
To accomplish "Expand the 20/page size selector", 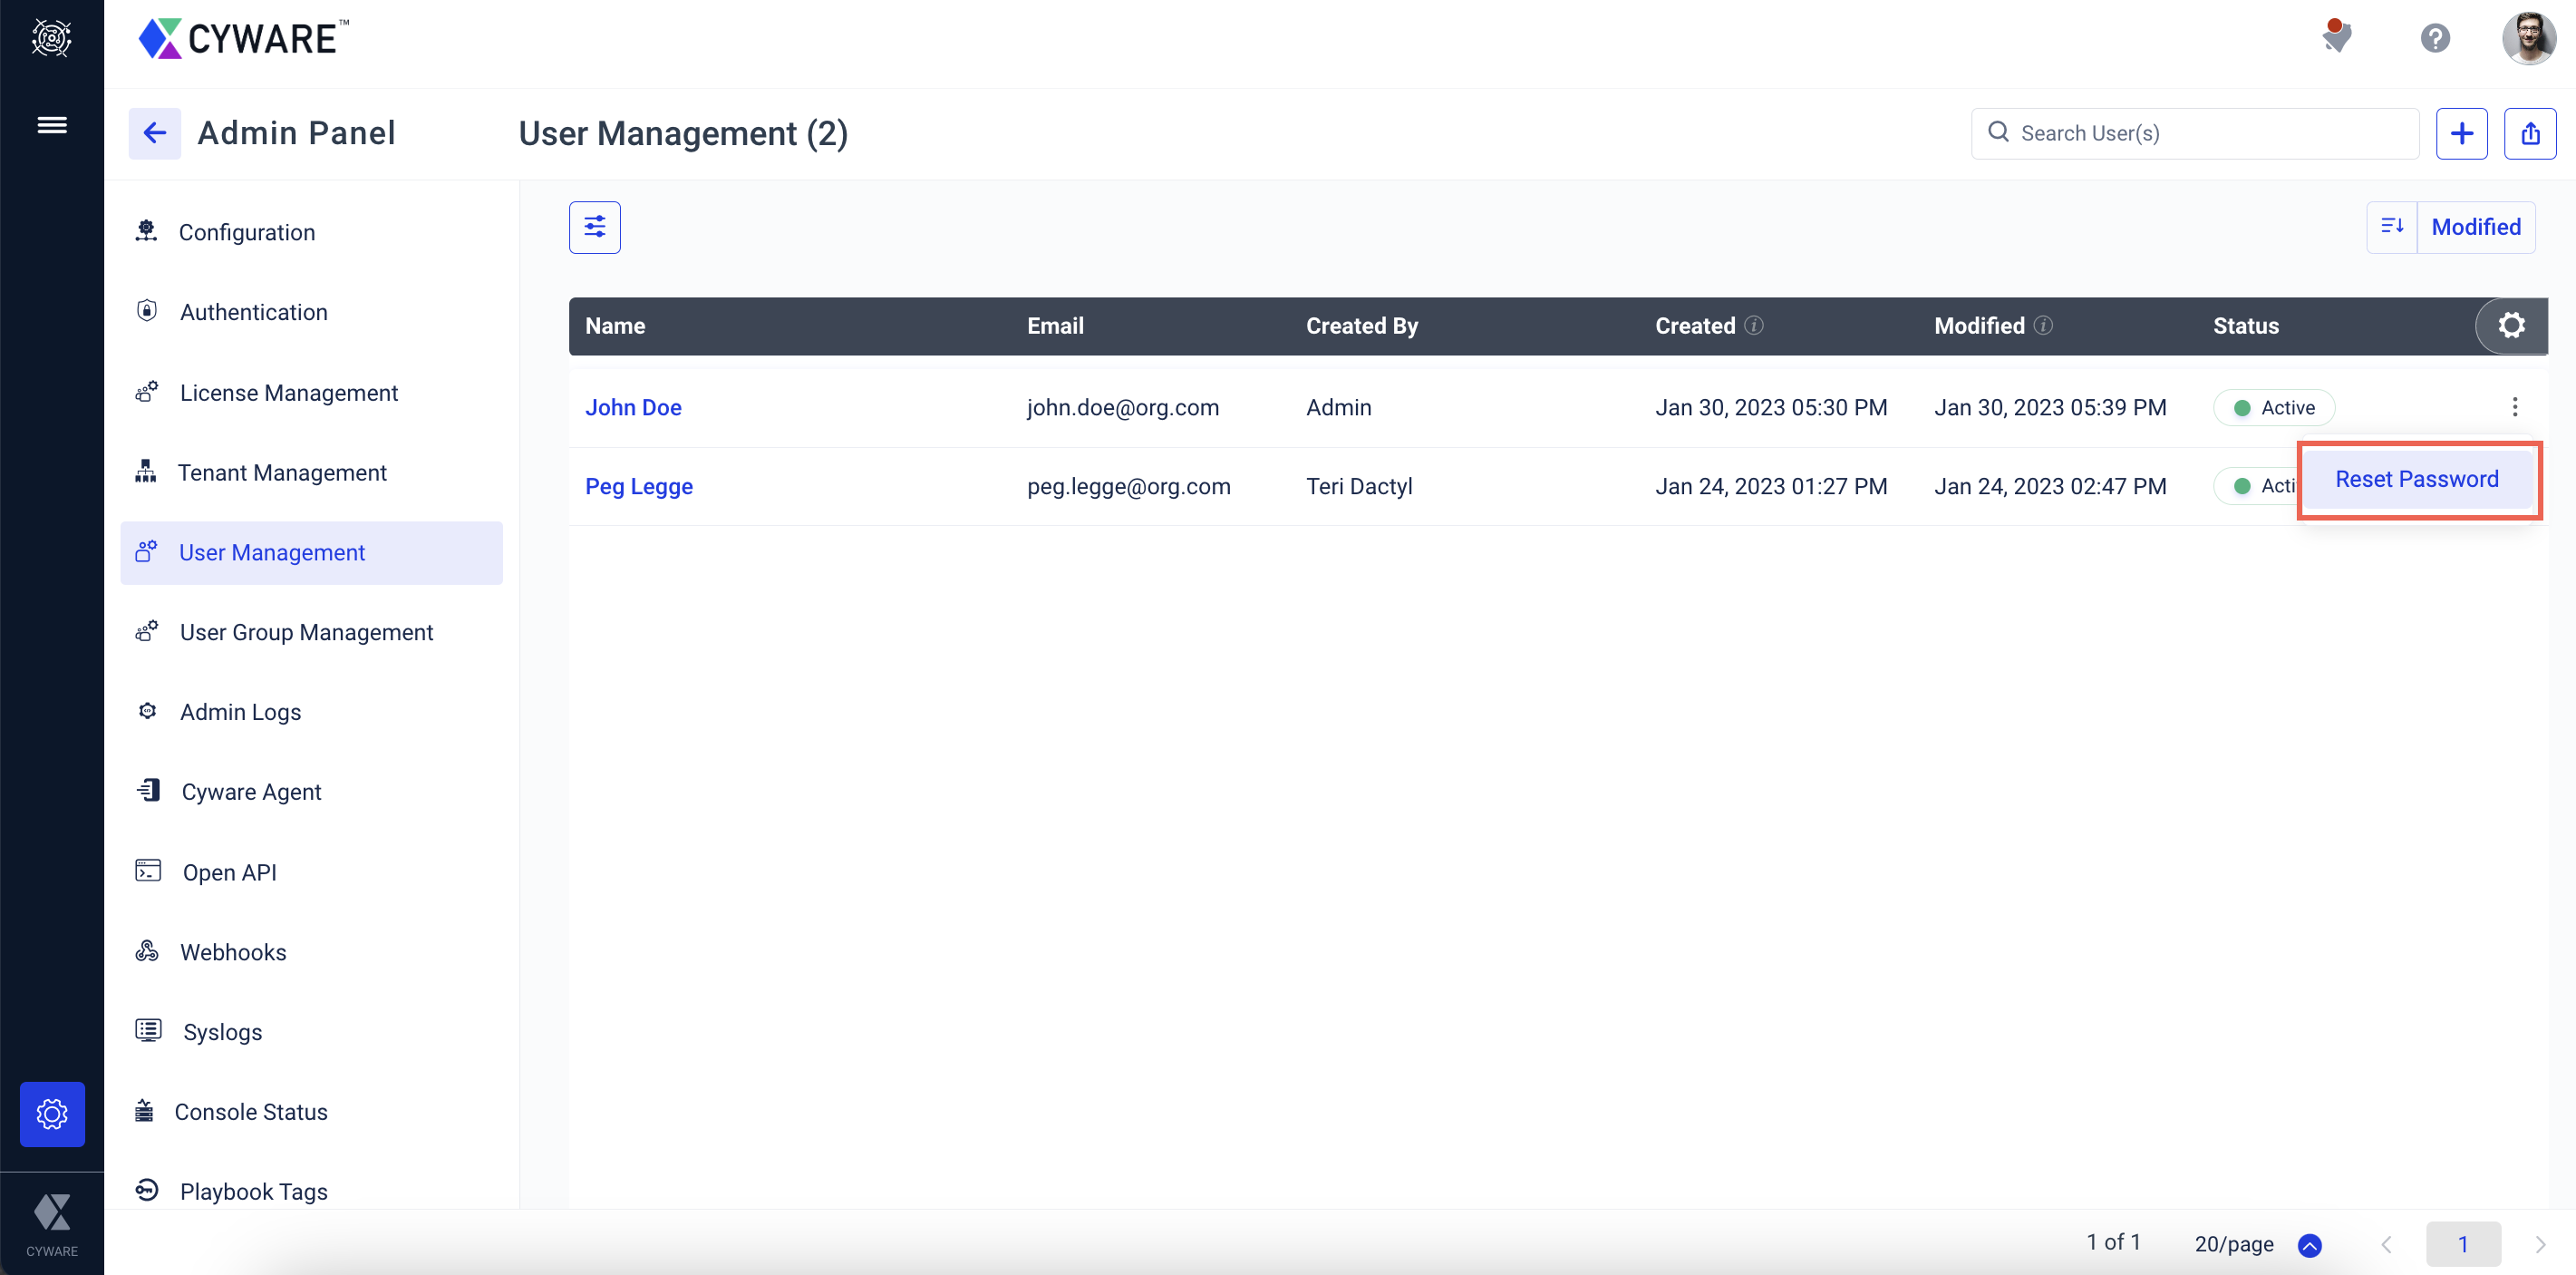I will 2309,1244.
